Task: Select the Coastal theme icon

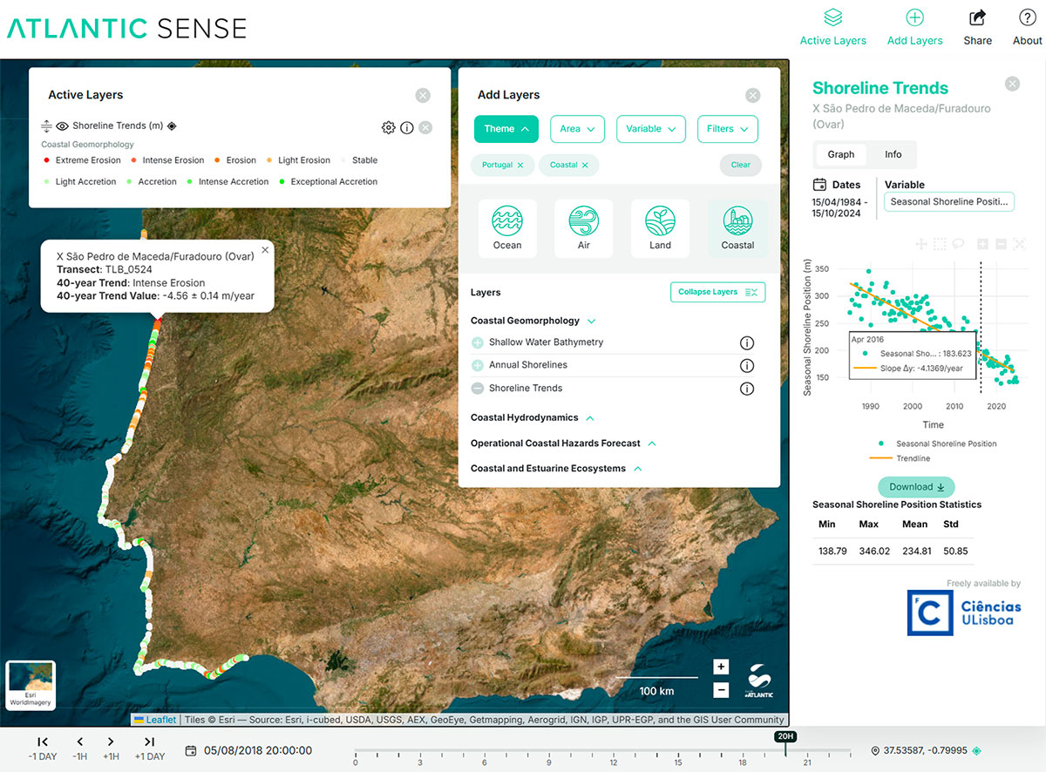Action: [x=737, y=228]
